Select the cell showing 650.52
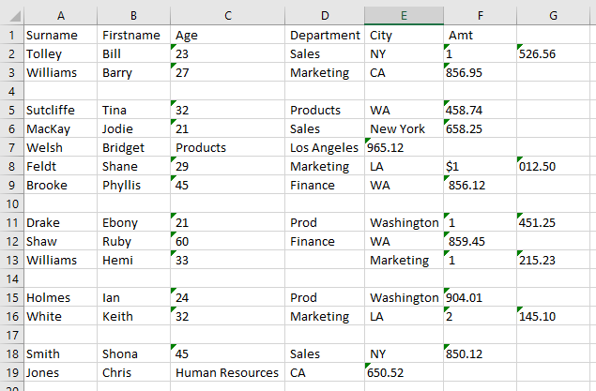Image resolution: width=596 pixels, height=391 pixels. (404, 372)
